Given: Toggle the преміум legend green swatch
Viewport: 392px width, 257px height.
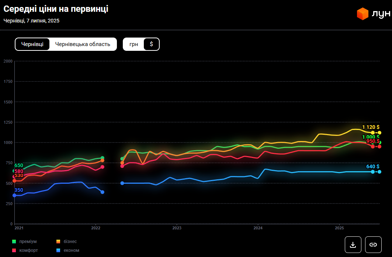Looking at the screenshot, I should [x=14, y=242].
